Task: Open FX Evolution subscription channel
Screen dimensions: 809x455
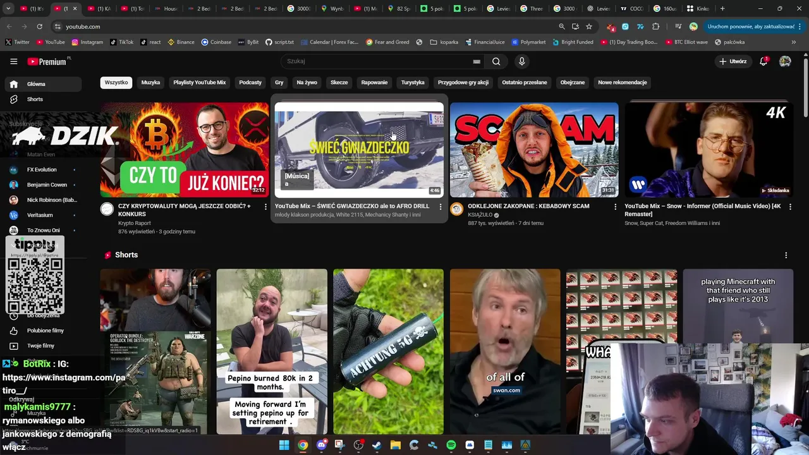Action: (42, 170)
